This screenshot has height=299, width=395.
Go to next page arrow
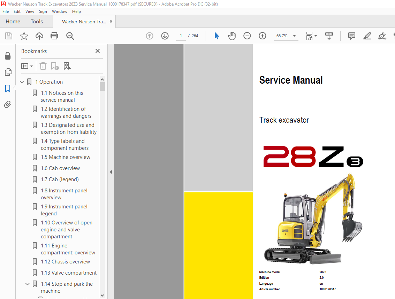[165, 36]
